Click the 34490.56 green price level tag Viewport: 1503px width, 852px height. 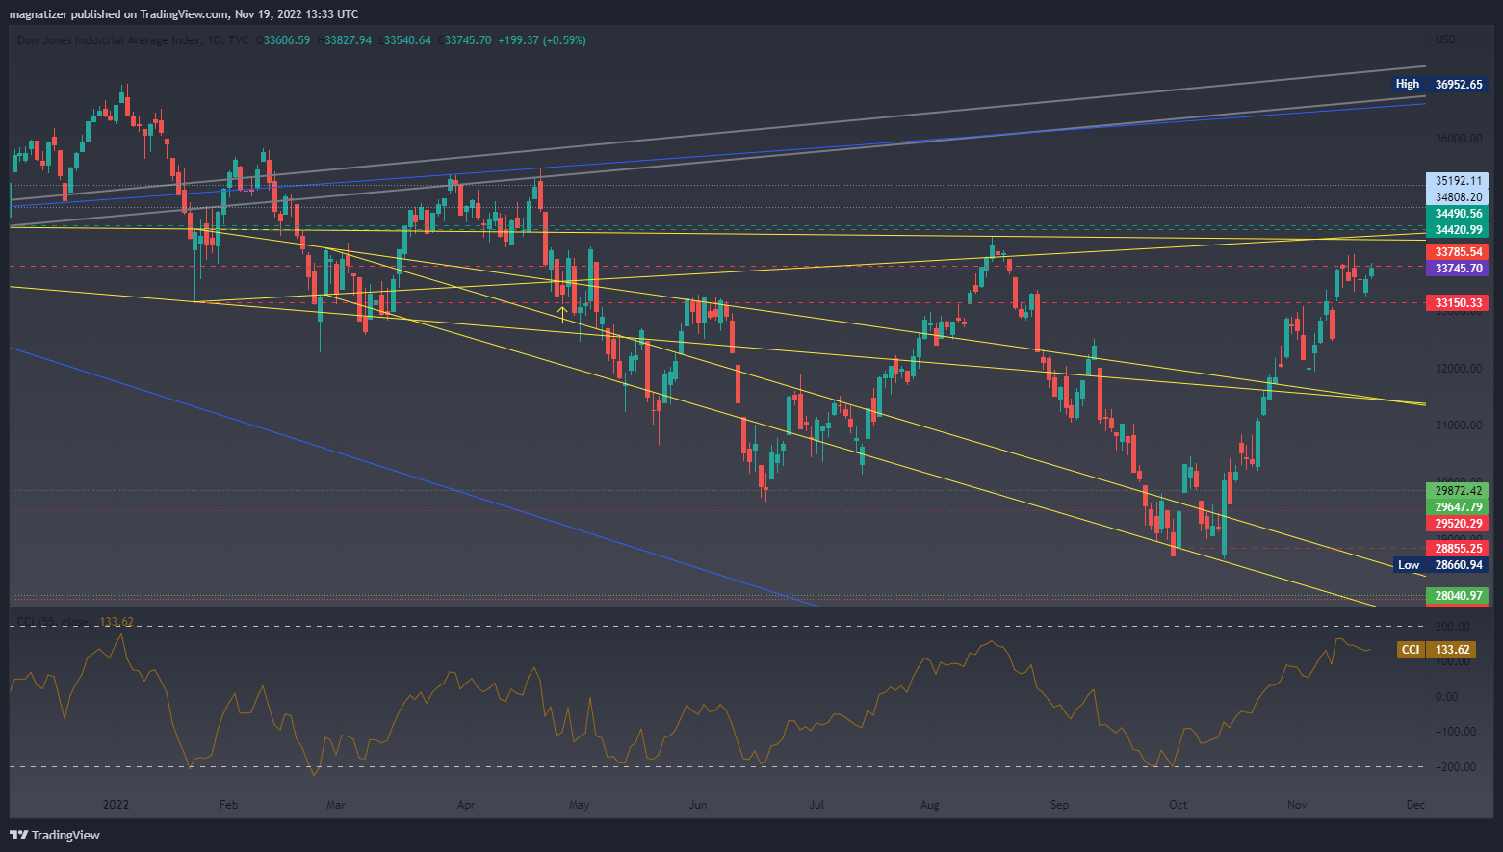(x=1458, y=214)
